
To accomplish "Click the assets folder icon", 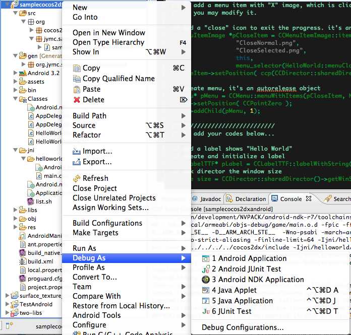I will pyautogui.click(x=23, y=82).
